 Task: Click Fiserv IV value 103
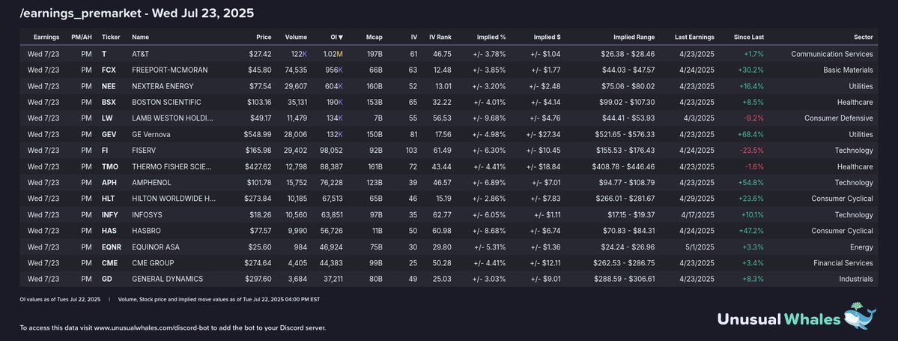[x=411, y=150]
